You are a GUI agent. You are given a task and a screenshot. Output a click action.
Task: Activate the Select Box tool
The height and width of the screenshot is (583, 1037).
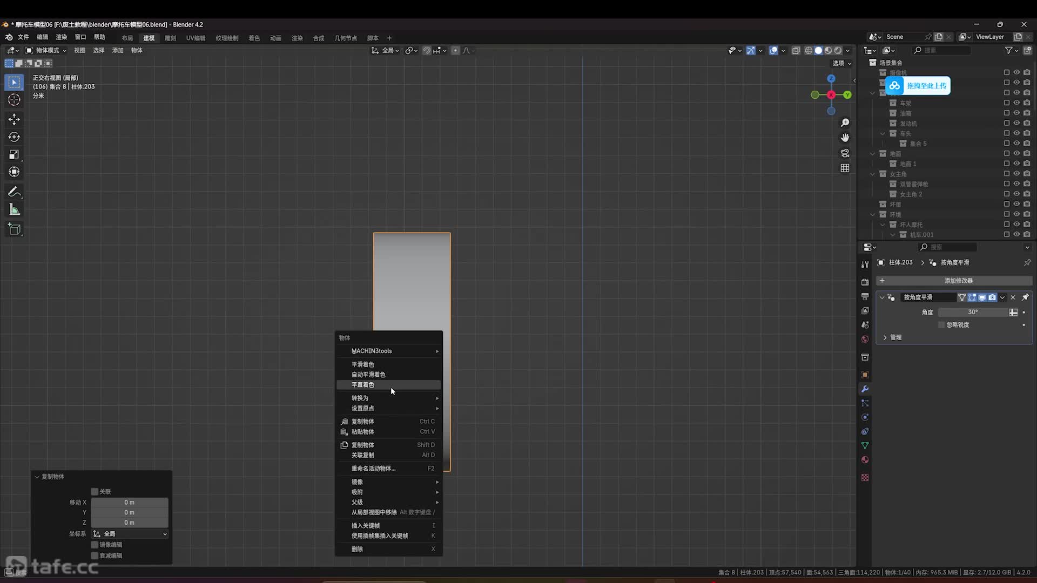[x=14, y=82]
